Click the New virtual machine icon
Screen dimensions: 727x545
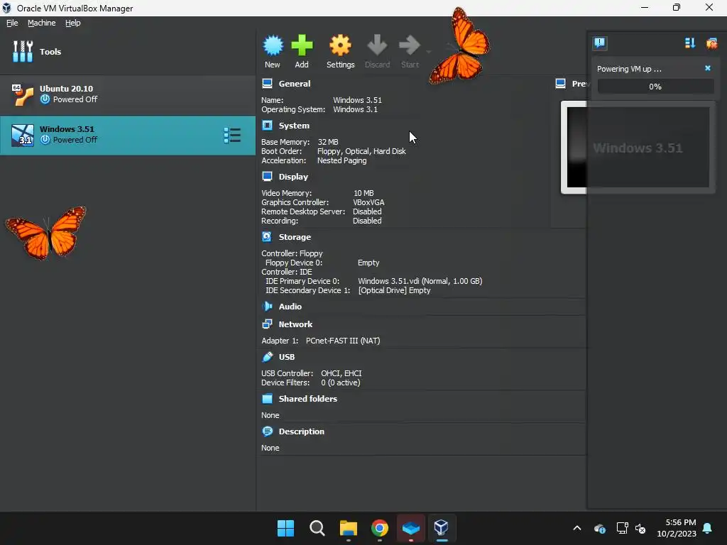point(273,45)
